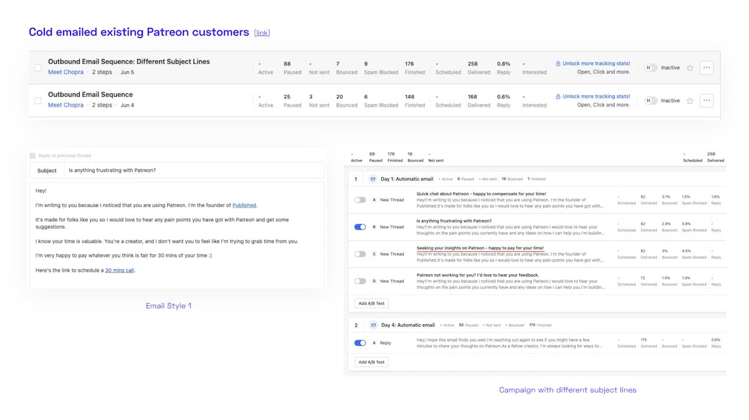Click the Day 4 Automatic email envelope icon
The width and height of the screenshot is (749, 420).
pos(373,325)
